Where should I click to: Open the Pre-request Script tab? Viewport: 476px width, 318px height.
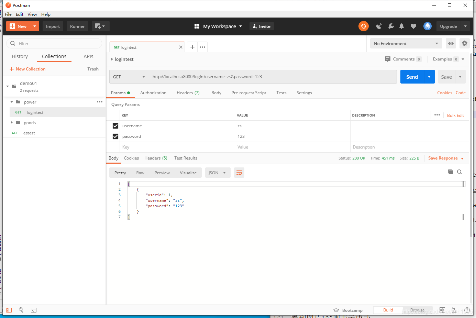(x=249, y=93)
